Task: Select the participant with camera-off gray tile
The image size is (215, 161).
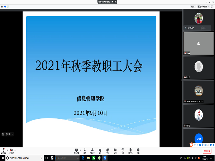Action: [x=199, y=43]
